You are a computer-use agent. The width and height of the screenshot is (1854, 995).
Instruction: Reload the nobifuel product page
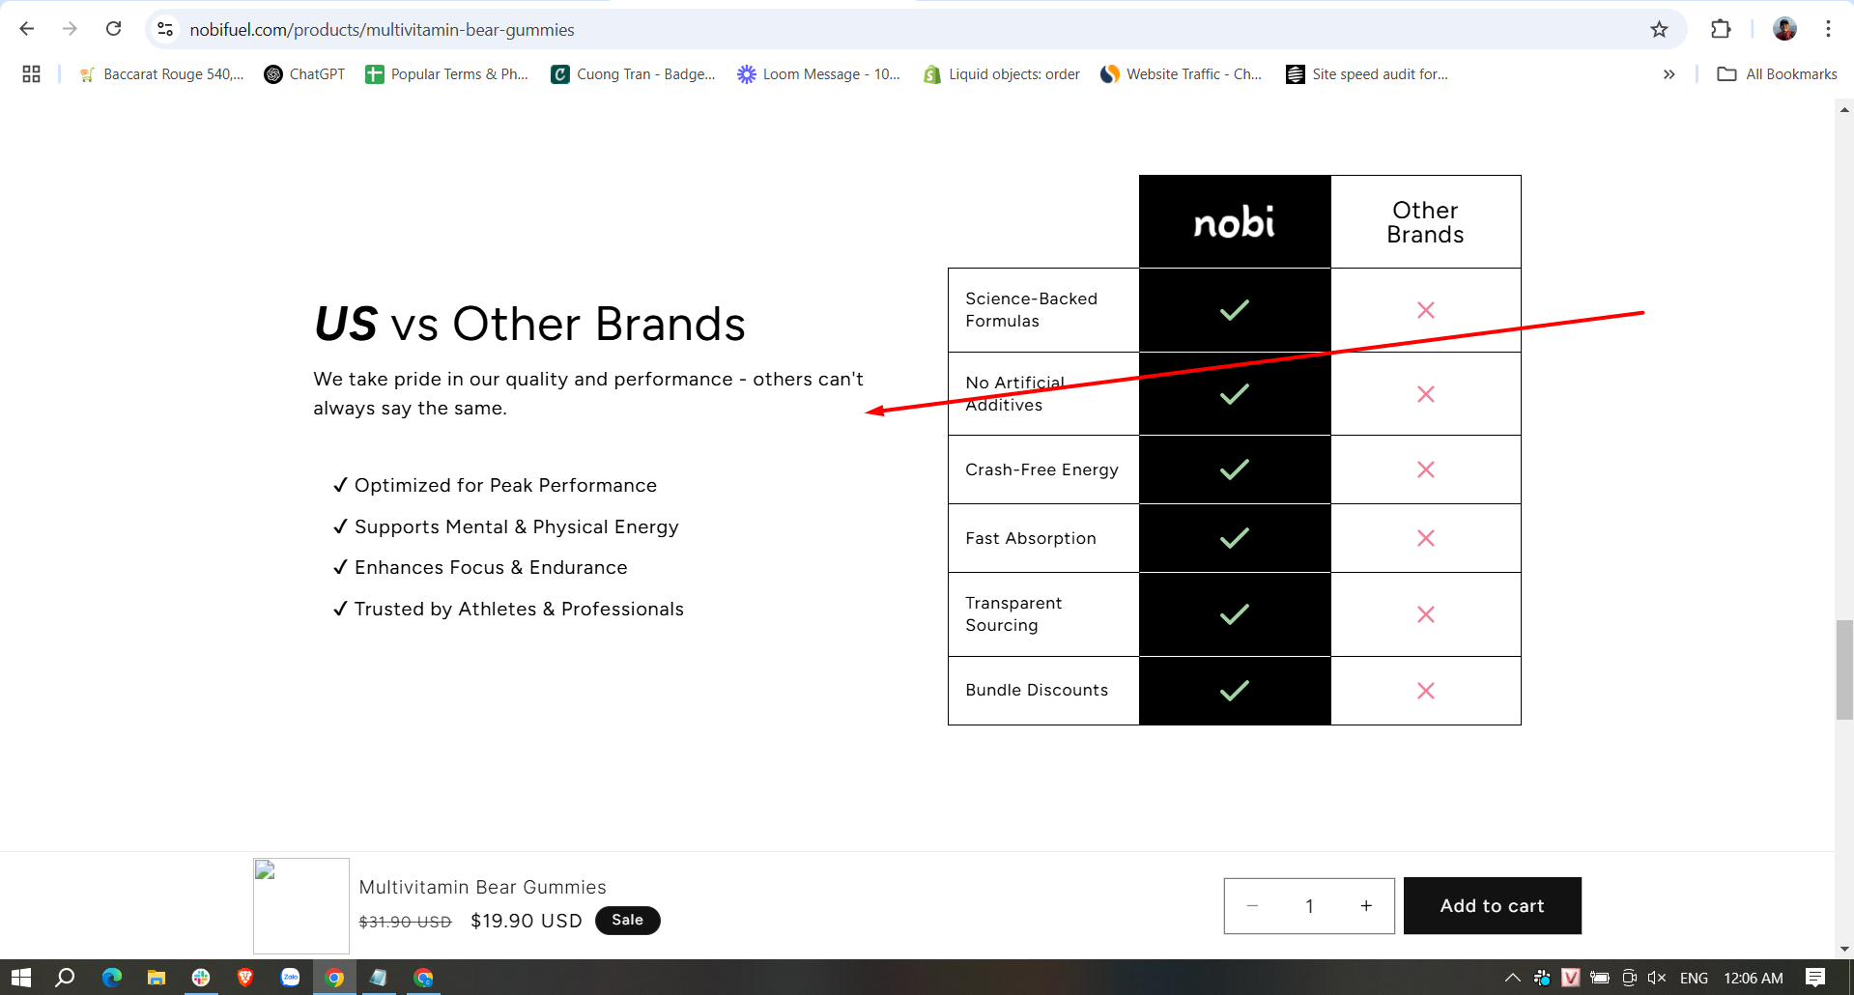pyautogui.click(x=113, y=29)
